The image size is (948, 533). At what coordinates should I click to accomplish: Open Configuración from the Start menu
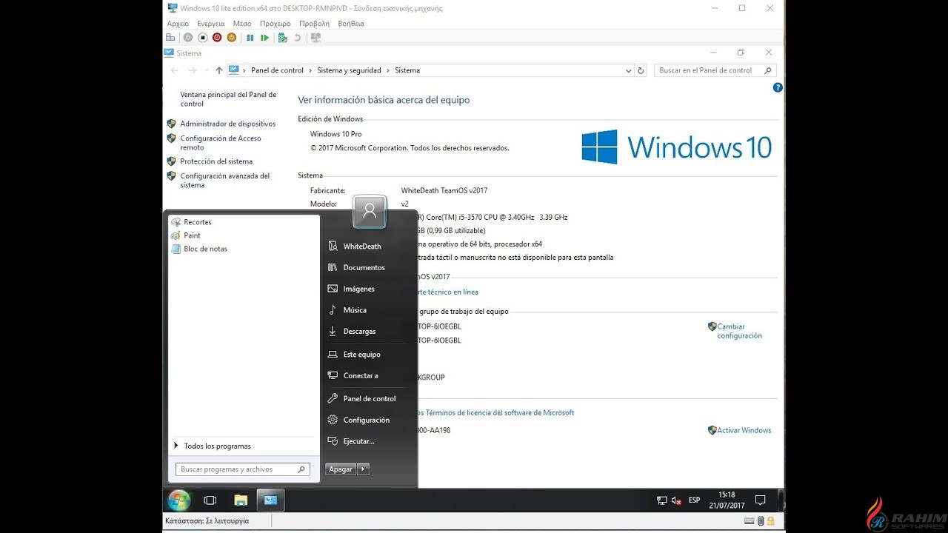coord(366,420)
